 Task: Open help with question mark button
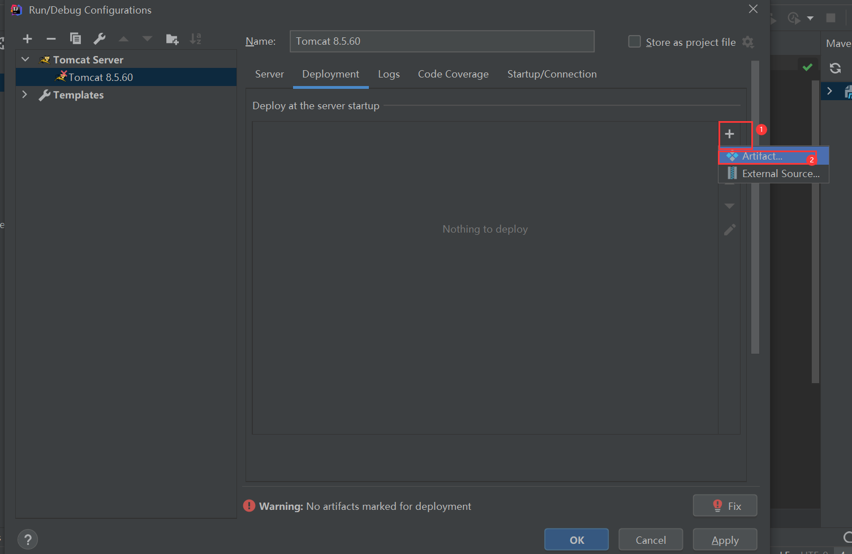(x=28, y=539)
